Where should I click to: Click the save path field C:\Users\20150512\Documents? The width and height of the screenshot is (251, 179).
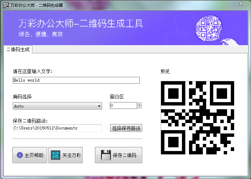click(x=57, y=128)
